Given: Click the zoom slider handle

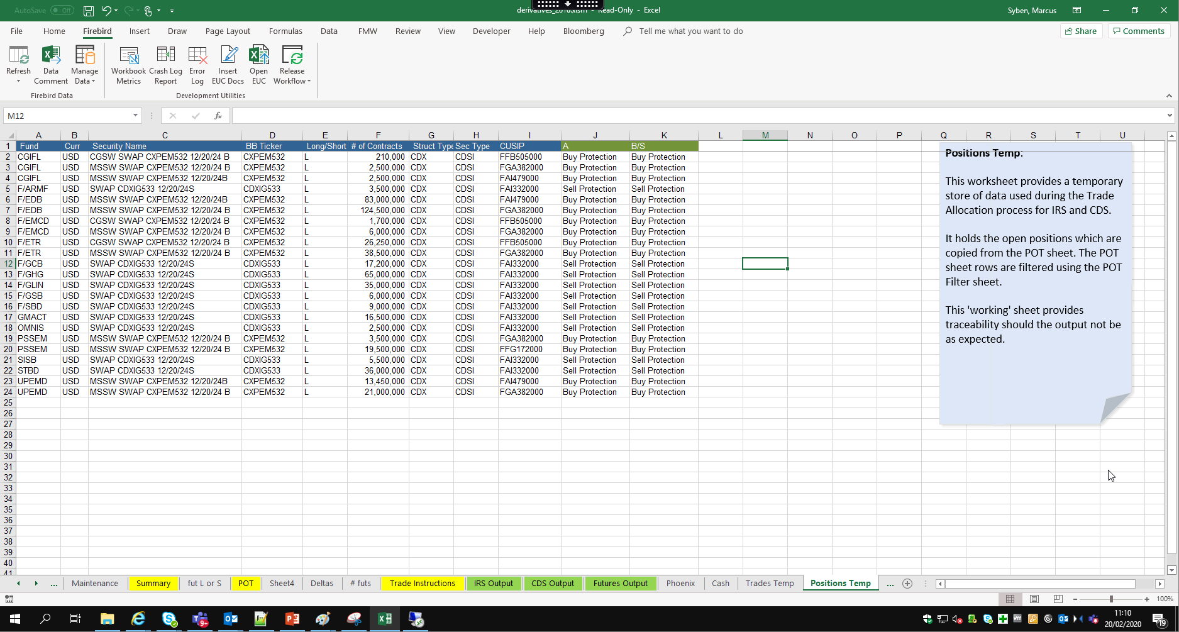Looking at the screenshot, I should [1111, 599].
